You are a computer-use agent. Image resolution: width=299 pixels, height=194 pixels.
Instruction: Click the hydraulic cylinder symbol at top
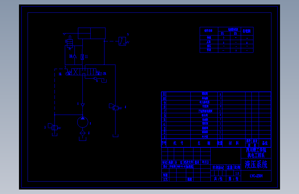coord(92,33)
